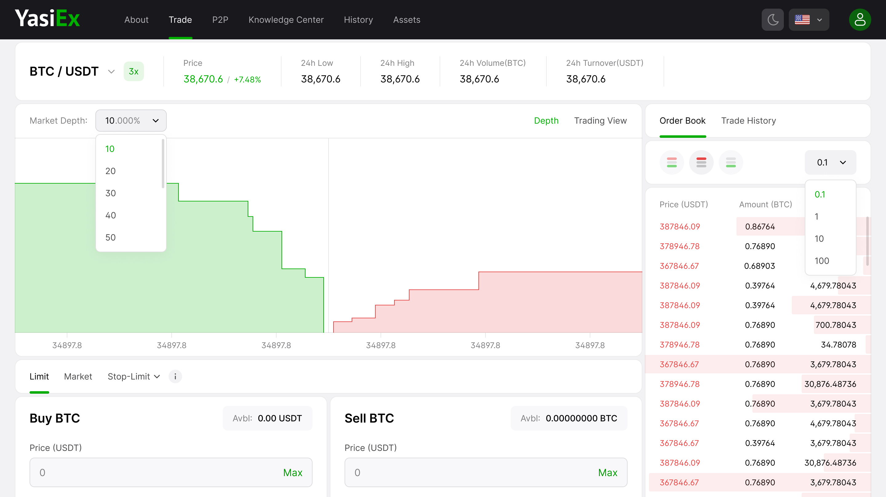Click the YasiEx logo
This screenshot has height=497, width=886.
coord(47,18)
